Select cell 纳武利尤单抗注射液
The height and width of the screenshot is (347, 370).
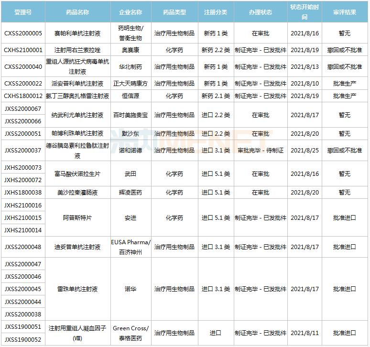coord(77,115)
